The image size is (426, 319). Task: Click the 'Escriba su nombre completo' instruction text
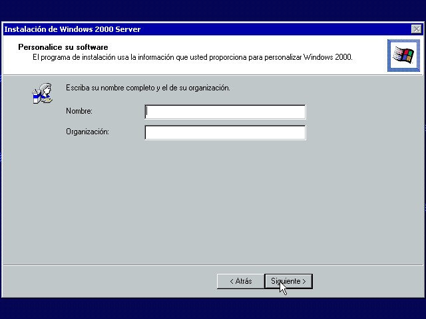click(x=148, y=88)
